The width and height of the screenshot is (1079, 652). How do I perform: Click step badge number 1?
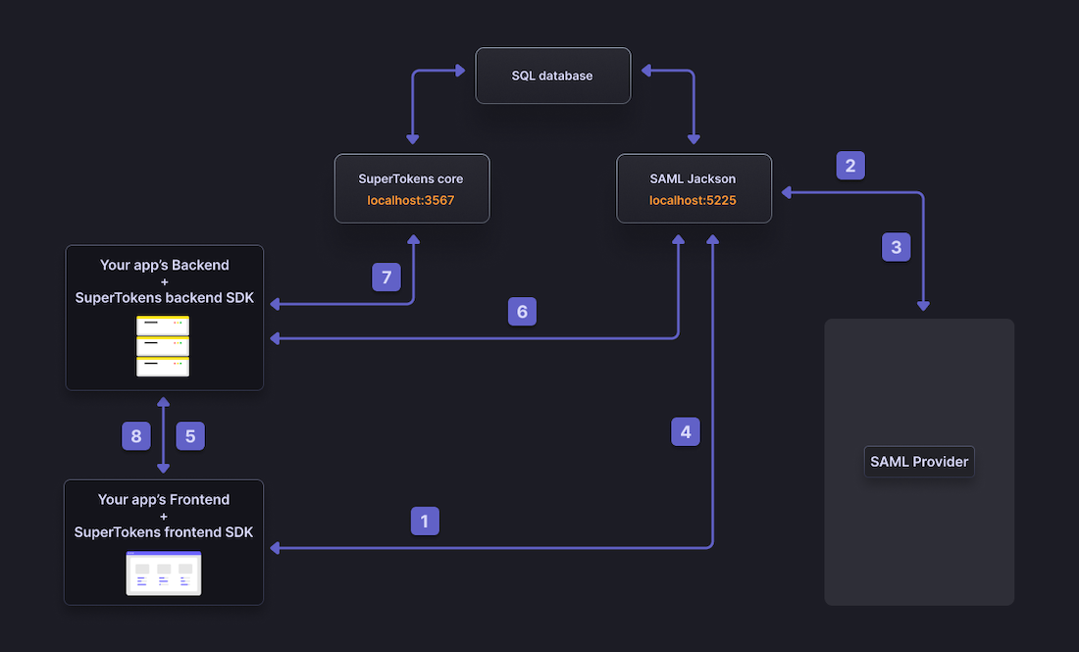tap(425, 521)
